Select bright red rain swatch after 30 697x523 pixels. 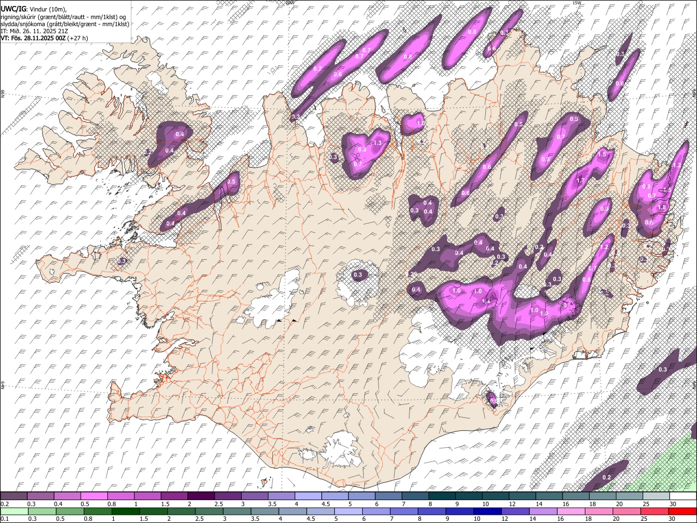point(682,511)
